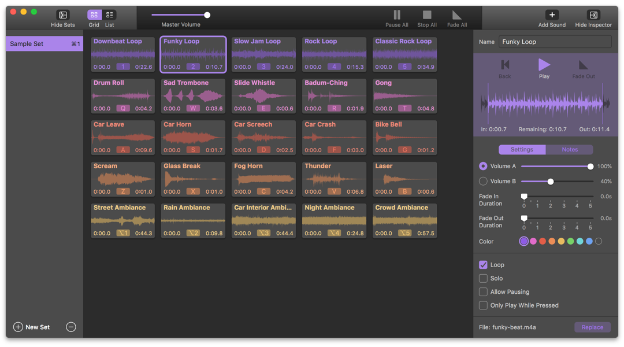The image size is (624, 347).
Task: Click the Fade In Duration slider handle
Action: tap(524, 197)
